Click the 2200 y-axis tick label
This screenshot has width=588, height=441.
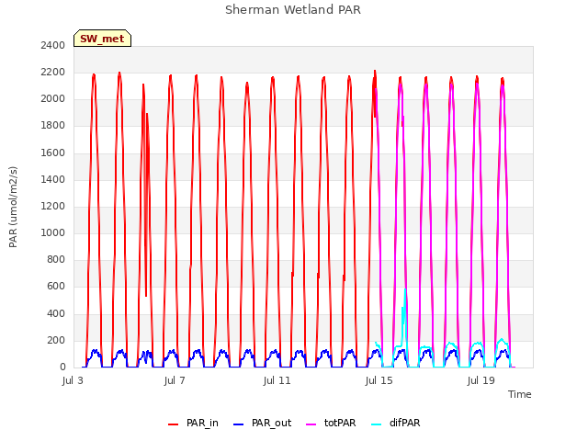(x=53, y=72)
